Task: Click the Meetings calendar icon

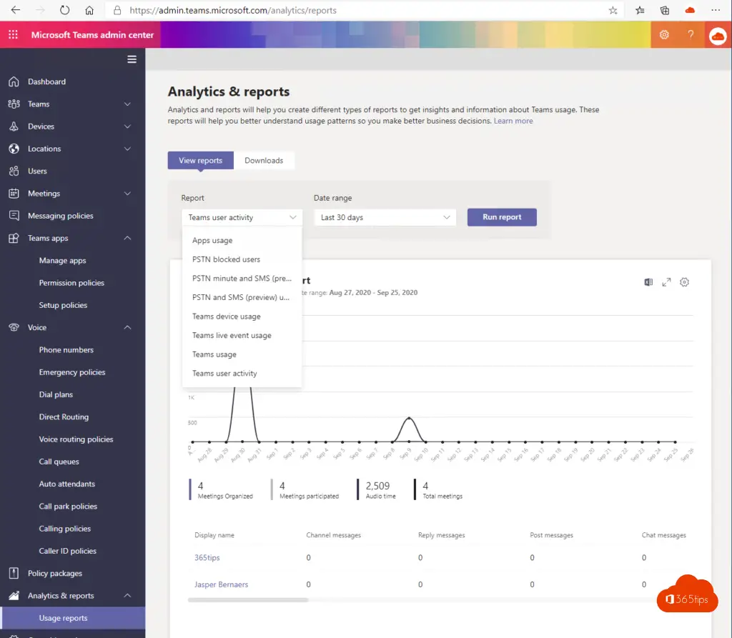Action: point(14,193)
